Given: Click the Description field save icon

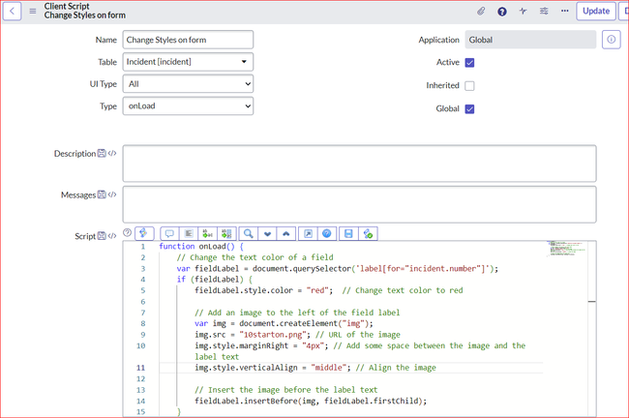Looking at the screenshot, I should pyautogui.click(x=102, y=153).
